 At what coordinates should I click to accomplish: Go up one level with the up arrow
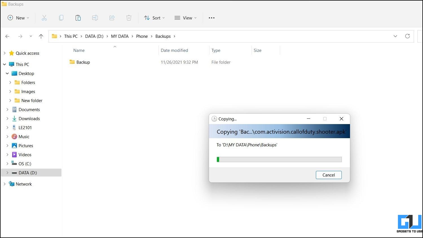(41, 36)
